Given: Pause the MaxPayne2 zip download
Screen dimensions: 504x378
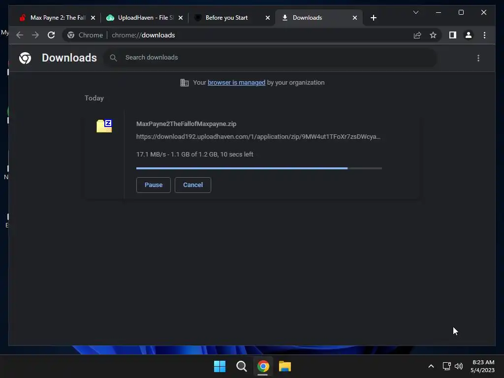Looking at the screenshot, I should 154,185.
